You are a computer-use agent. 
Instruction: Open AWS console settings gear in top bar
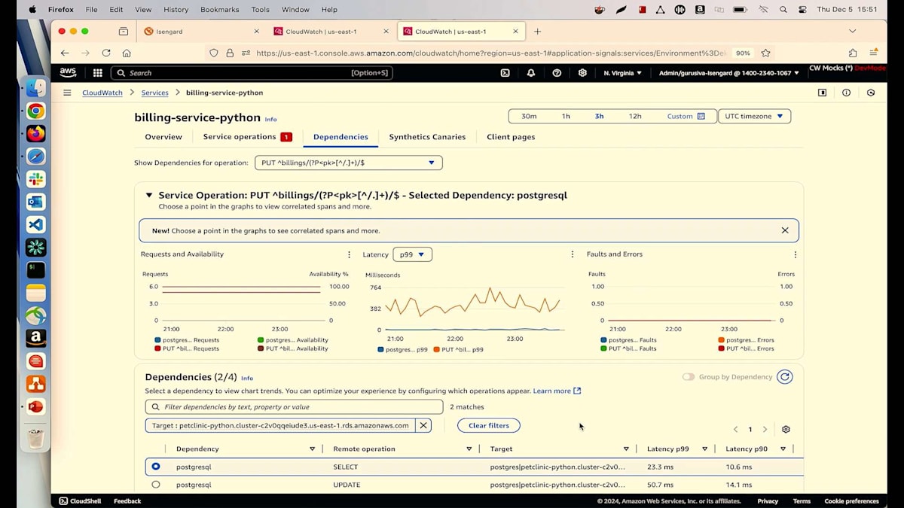click(582, 73)
